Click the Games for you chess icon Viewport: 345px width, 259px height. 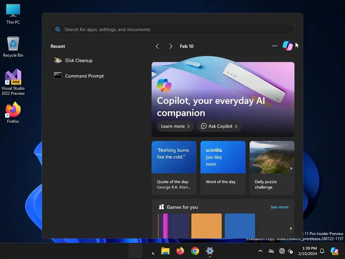point(161,207)
